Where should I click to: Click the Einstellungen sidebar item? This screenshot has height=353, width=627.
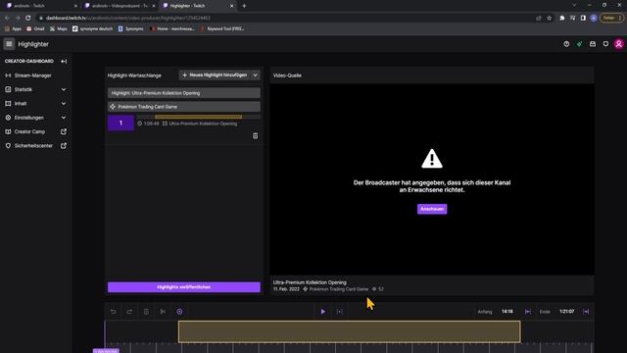(x=29, y=118)
